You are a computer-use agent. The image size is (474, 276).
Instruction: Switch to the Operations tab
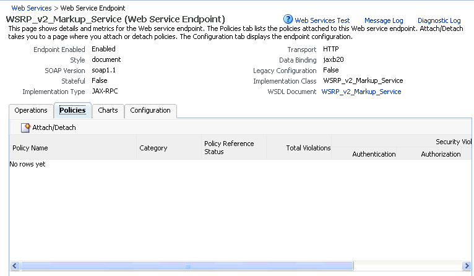(31, 110)
